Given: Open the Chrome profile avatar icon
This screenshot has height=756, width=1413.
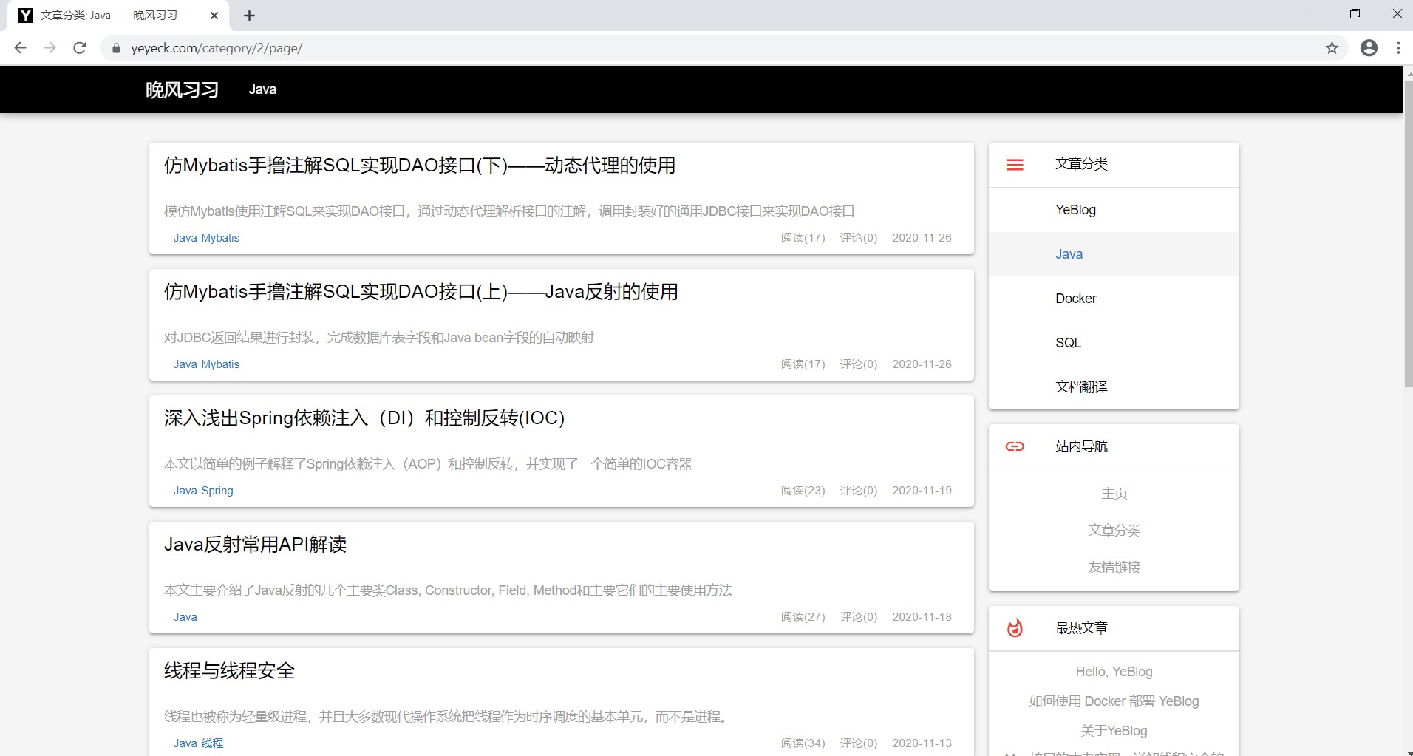Looking at the screenshot, I should [x=1369, y=48].
